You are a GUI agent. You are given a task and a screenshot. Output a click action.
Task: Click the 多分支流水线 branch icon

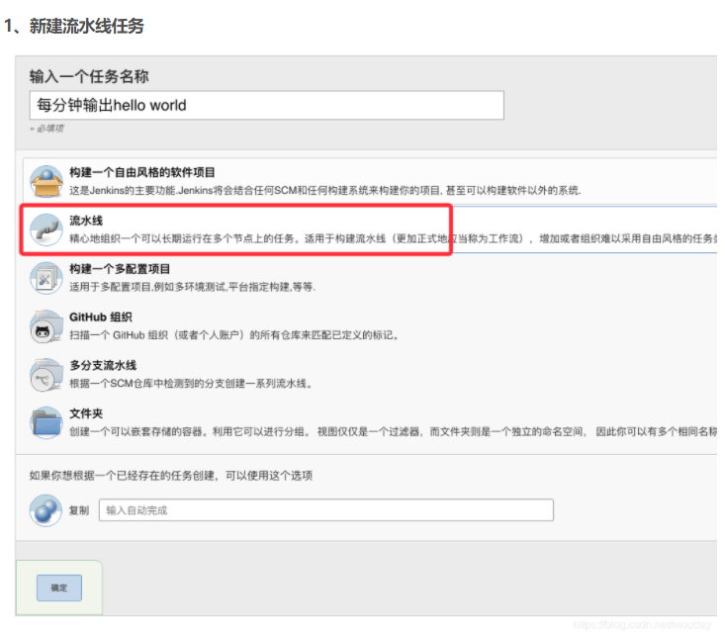click(46, 375)
